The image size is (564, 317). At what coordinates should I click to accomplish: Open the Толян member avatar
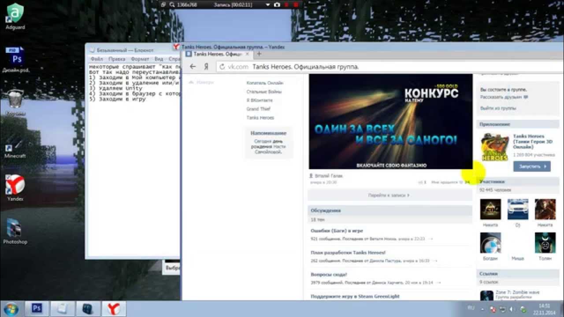point(545,243)
